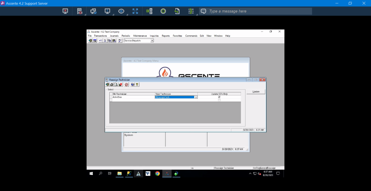Click the Update button

point(256,92)
